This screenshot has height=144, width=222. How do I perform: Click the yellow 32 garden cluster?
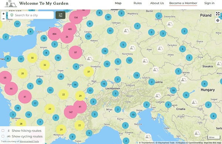45,65
